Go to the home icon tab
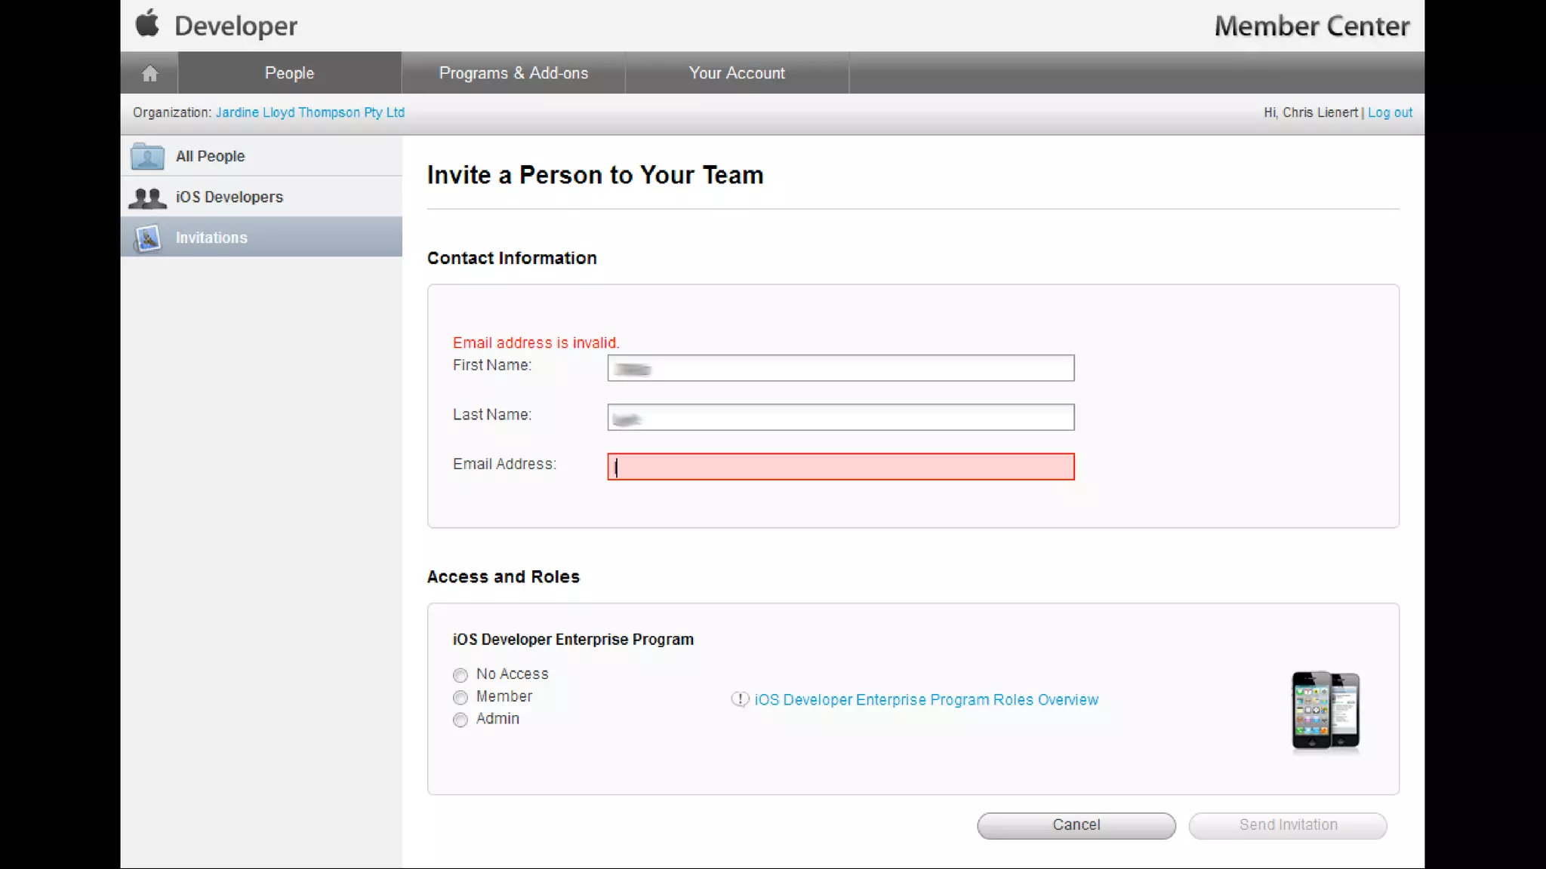Viewport: 1546px width, 869px height. 149,73
